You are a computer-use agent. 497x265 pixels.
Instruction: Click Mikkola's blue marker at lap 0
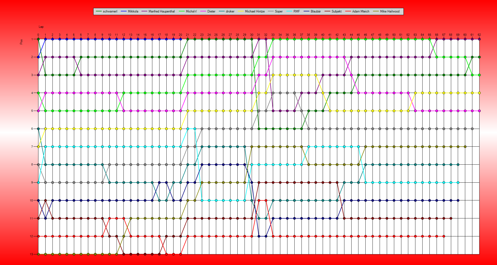tap(38, 57)
